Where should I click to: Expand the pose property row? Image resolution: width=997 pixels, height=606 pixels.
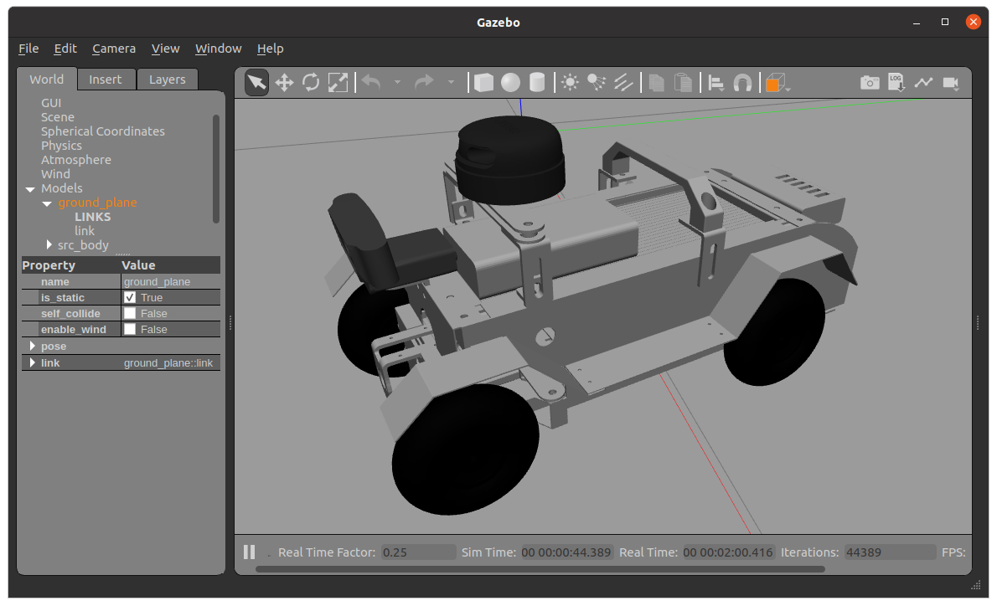(33, 346)
